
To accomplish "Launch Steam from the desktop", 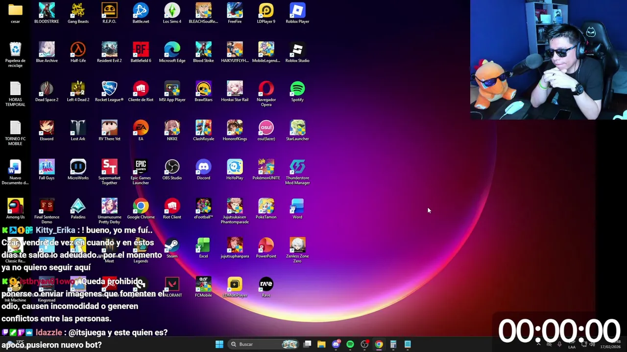I will coord(172,248).
